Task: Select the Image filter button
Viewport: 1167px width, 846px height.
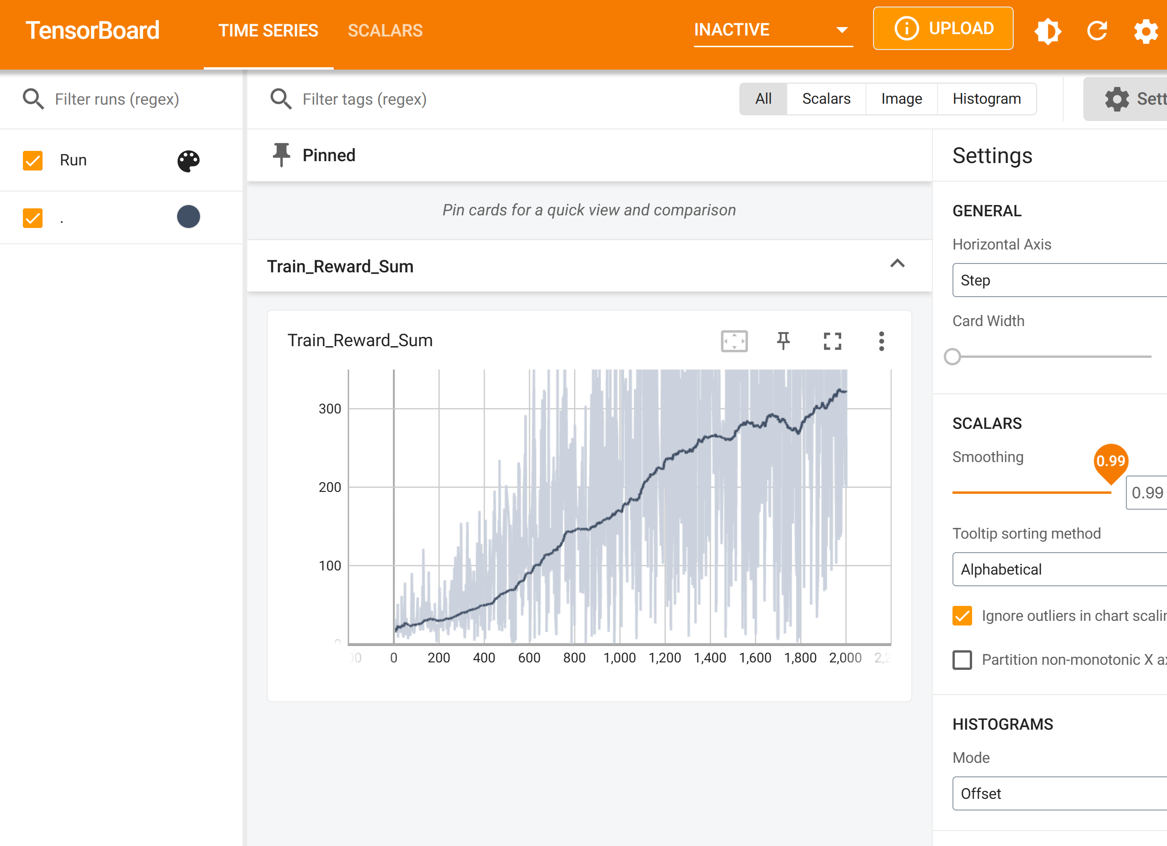Action: tap(901, 99)
